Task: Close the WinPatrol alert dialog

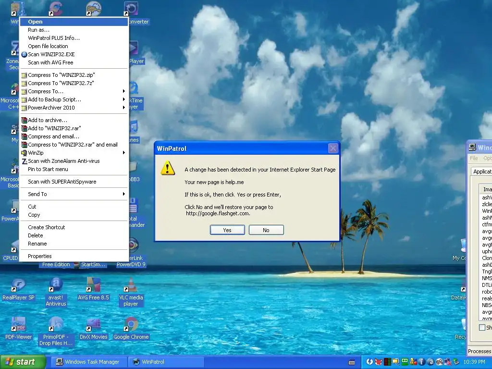Action: pos(333,148)
